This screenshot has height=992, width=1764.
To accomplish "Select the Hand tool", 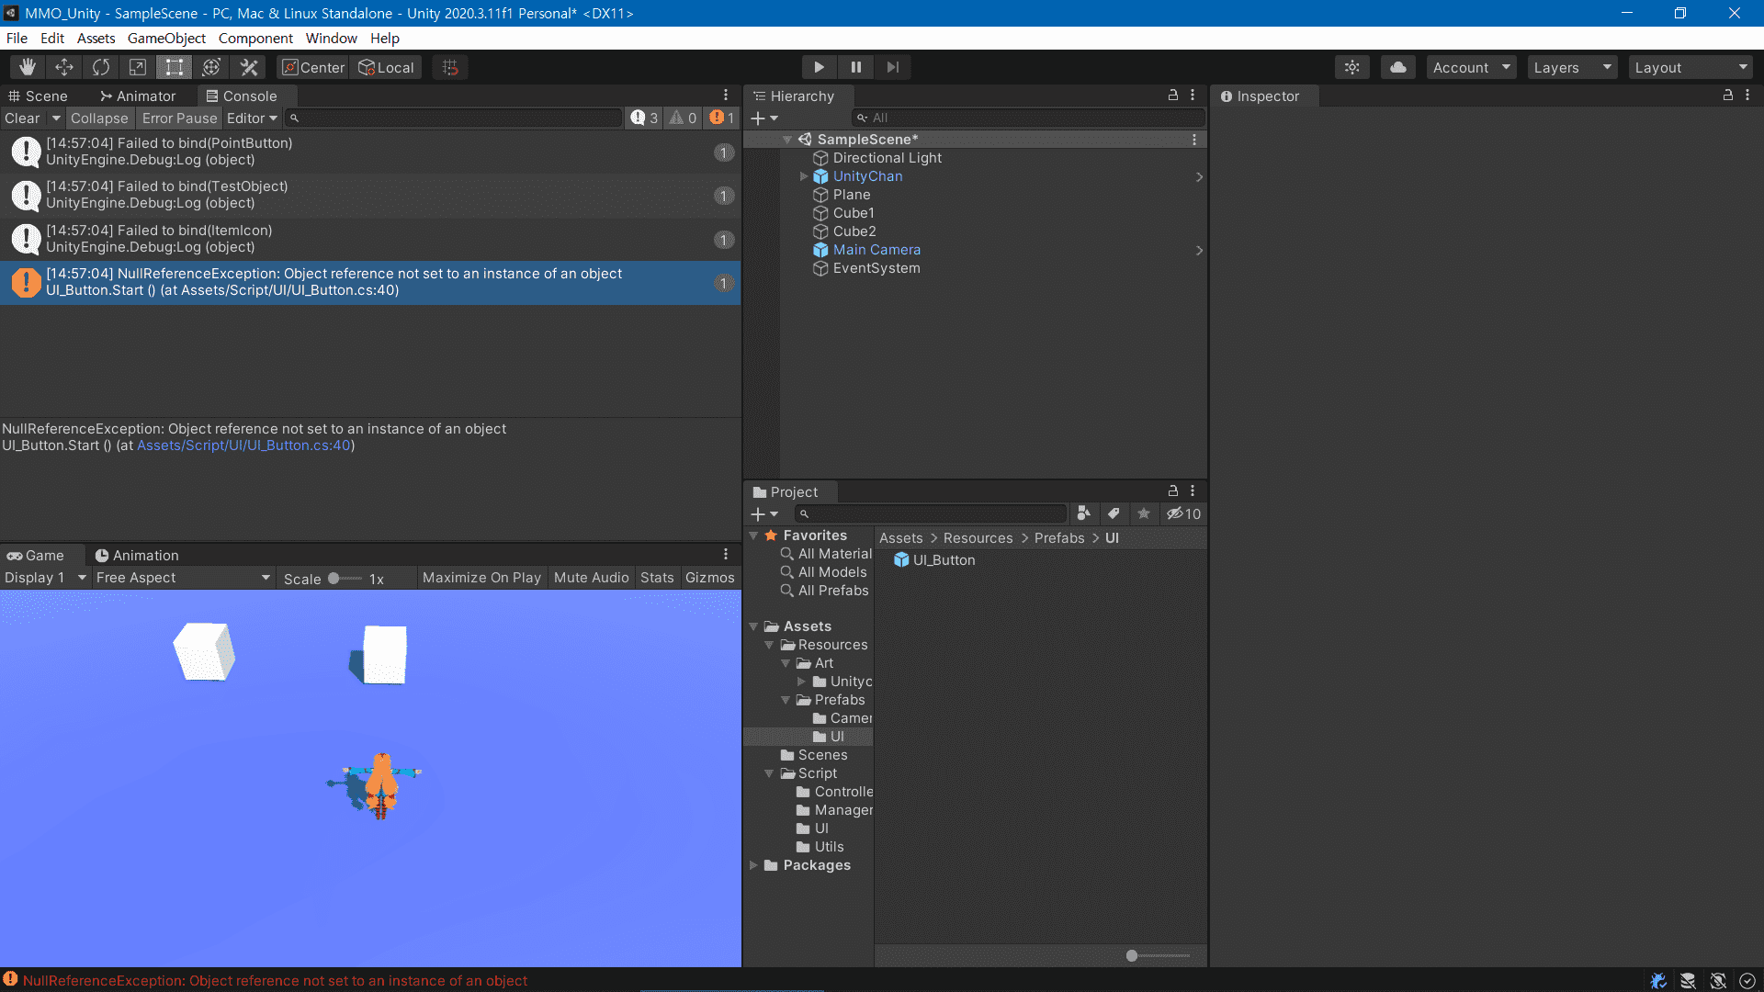I will [x=28, y=67].
